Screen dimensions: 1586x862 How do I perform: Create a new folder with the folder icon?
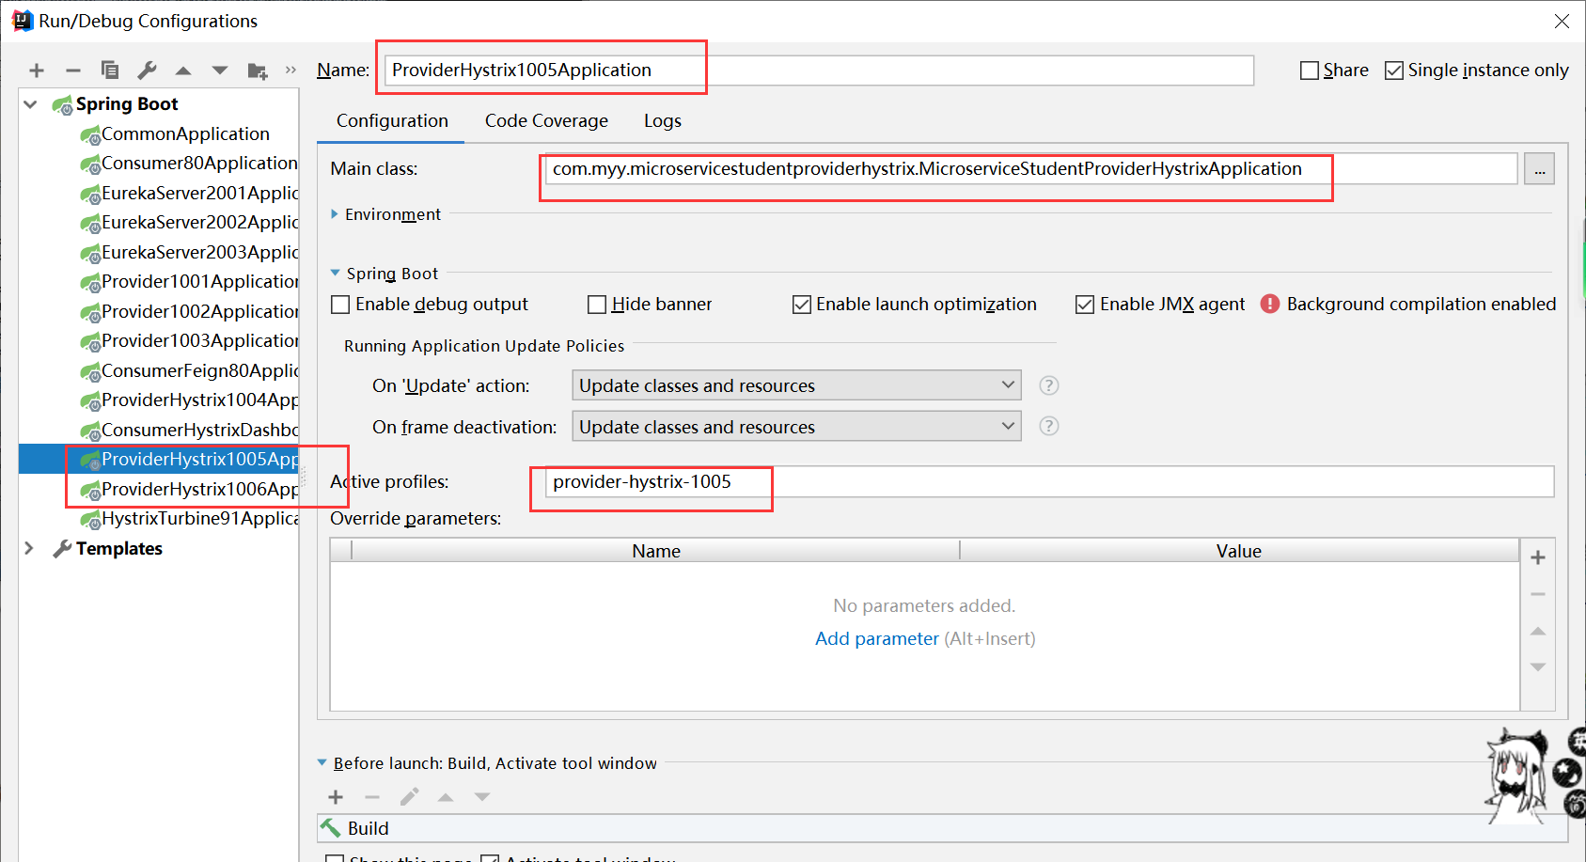click(x=258, y=71)
